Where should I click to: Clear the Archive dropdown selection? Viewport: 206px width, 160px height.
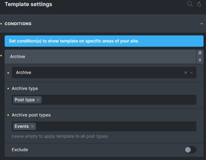186,73
